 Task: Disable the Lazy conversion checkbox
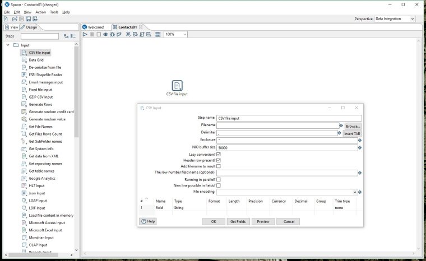[219, 154]
